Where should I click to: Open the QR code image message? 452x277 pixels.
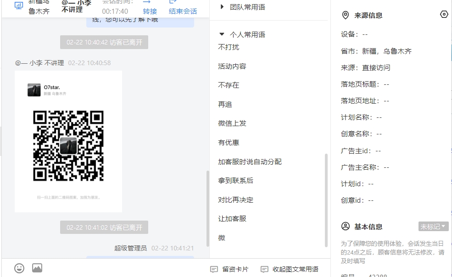[68, 142]
